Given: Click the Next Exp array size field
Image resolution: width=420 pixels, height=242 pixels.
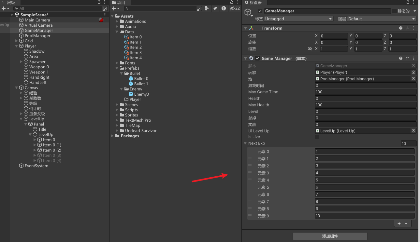Looking at the screenshot, I should 409,143.
